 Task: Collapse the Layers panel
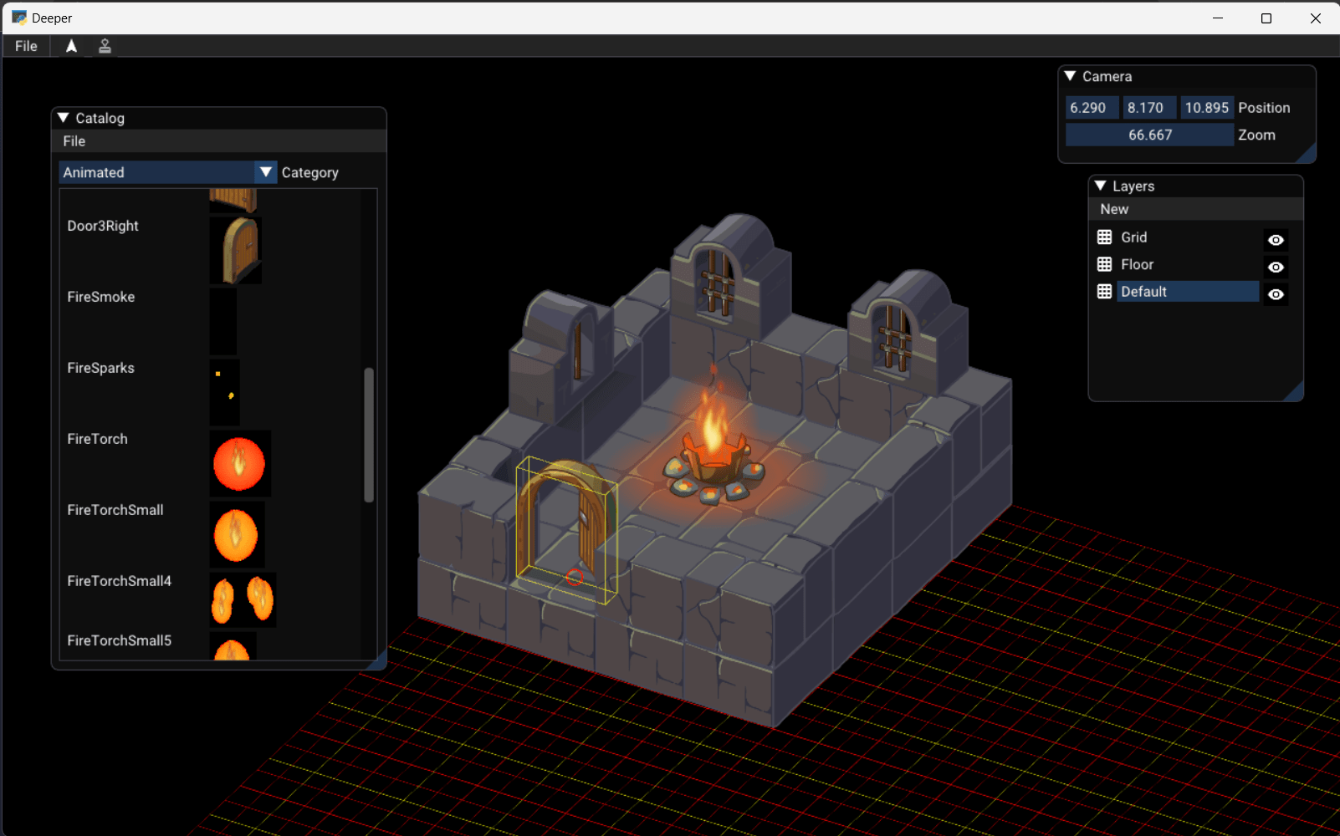click(1100, 186)
